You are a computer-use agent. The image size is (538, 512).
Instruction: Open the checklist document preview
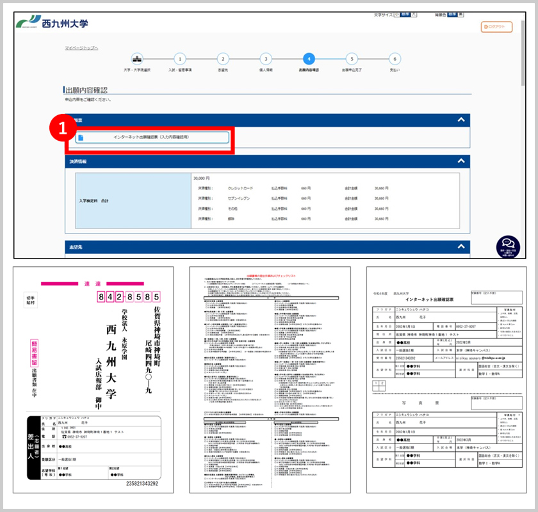point(270,380)
